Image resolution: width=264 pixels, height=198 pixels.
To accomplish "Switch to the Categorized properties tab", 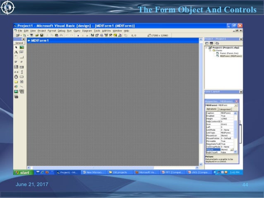I will pyautogui.click(x=225, y=110).
